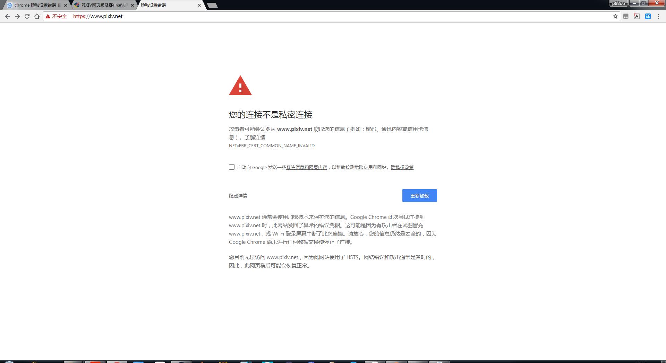The image size is (666, 363).
Task: Close the active '隐私设置错误' tab
Action: point(199,5)
